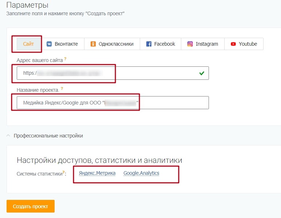The width and height of the screenshot is (281, 218).
Task: Click the green checkmark in address field
Action: (202, 73)
